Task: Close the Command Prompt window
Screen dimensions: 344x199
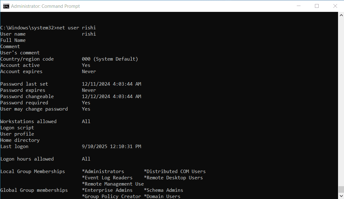Action: [336, 6]
